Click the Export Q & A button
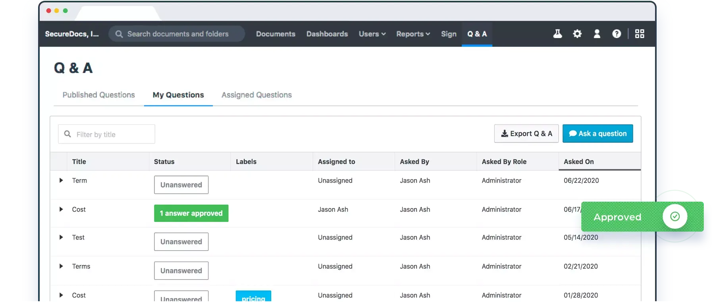Screen dimensions: 713x302 pyautogui.click(x=526, y=134)
